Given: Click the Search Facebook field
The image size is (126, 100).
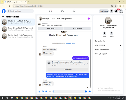Looking at the screenshot, I should point(20,11).
